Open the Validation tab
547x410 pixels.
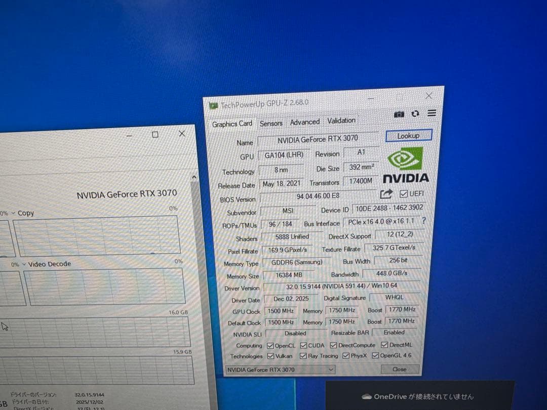[x=341, y=120]
